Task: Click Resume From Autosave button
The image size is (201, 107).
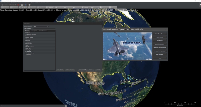Action: [160, 47]
